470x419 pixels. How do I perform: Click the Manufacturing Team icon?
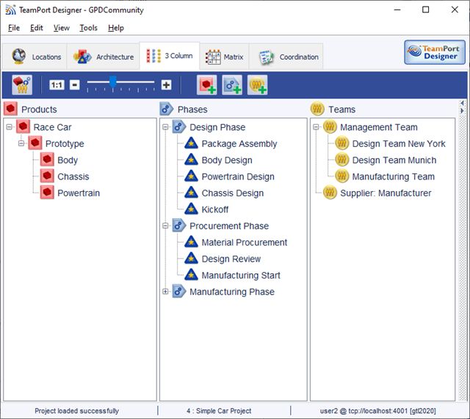tap(342, 176)
